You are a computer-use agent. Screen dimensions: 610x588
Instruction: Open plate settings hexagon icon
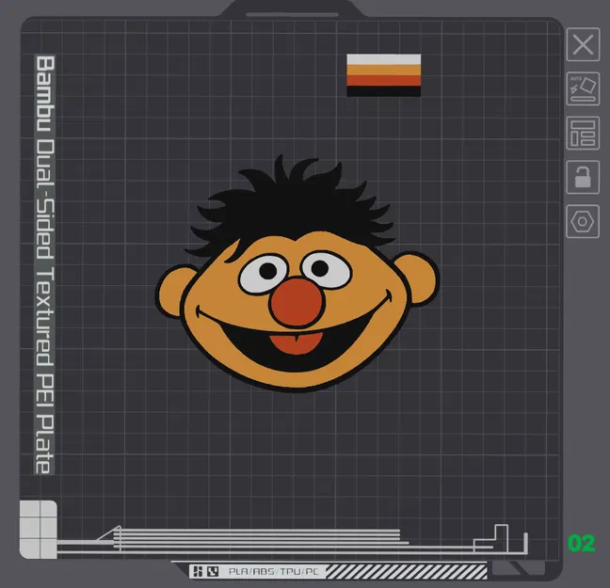pyautogui.click(x=583, y=221)
